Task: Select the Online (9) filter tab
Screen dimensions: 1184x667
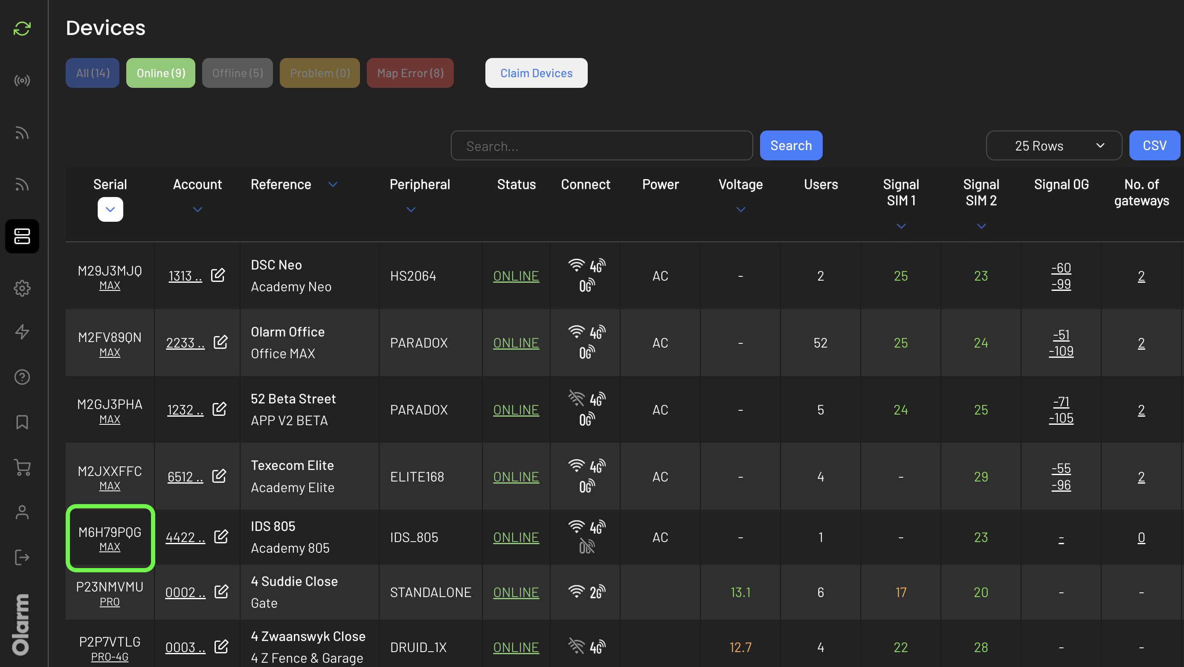Action: pyautogui.click(x=161, y=72)
